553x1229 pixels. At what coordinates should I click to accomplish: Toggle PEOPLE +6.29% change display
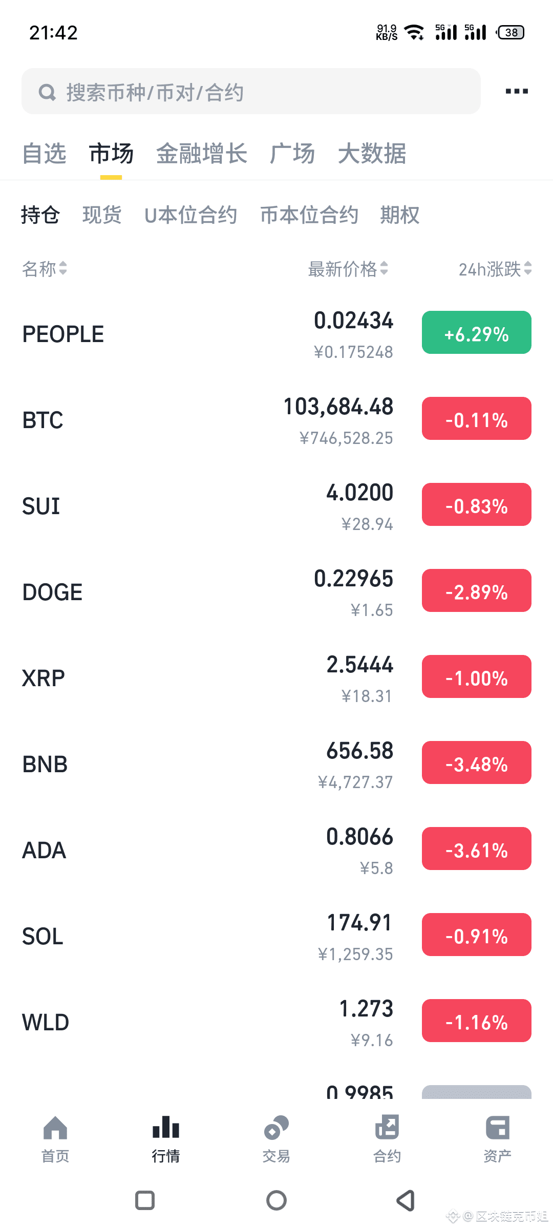[477, 332]
